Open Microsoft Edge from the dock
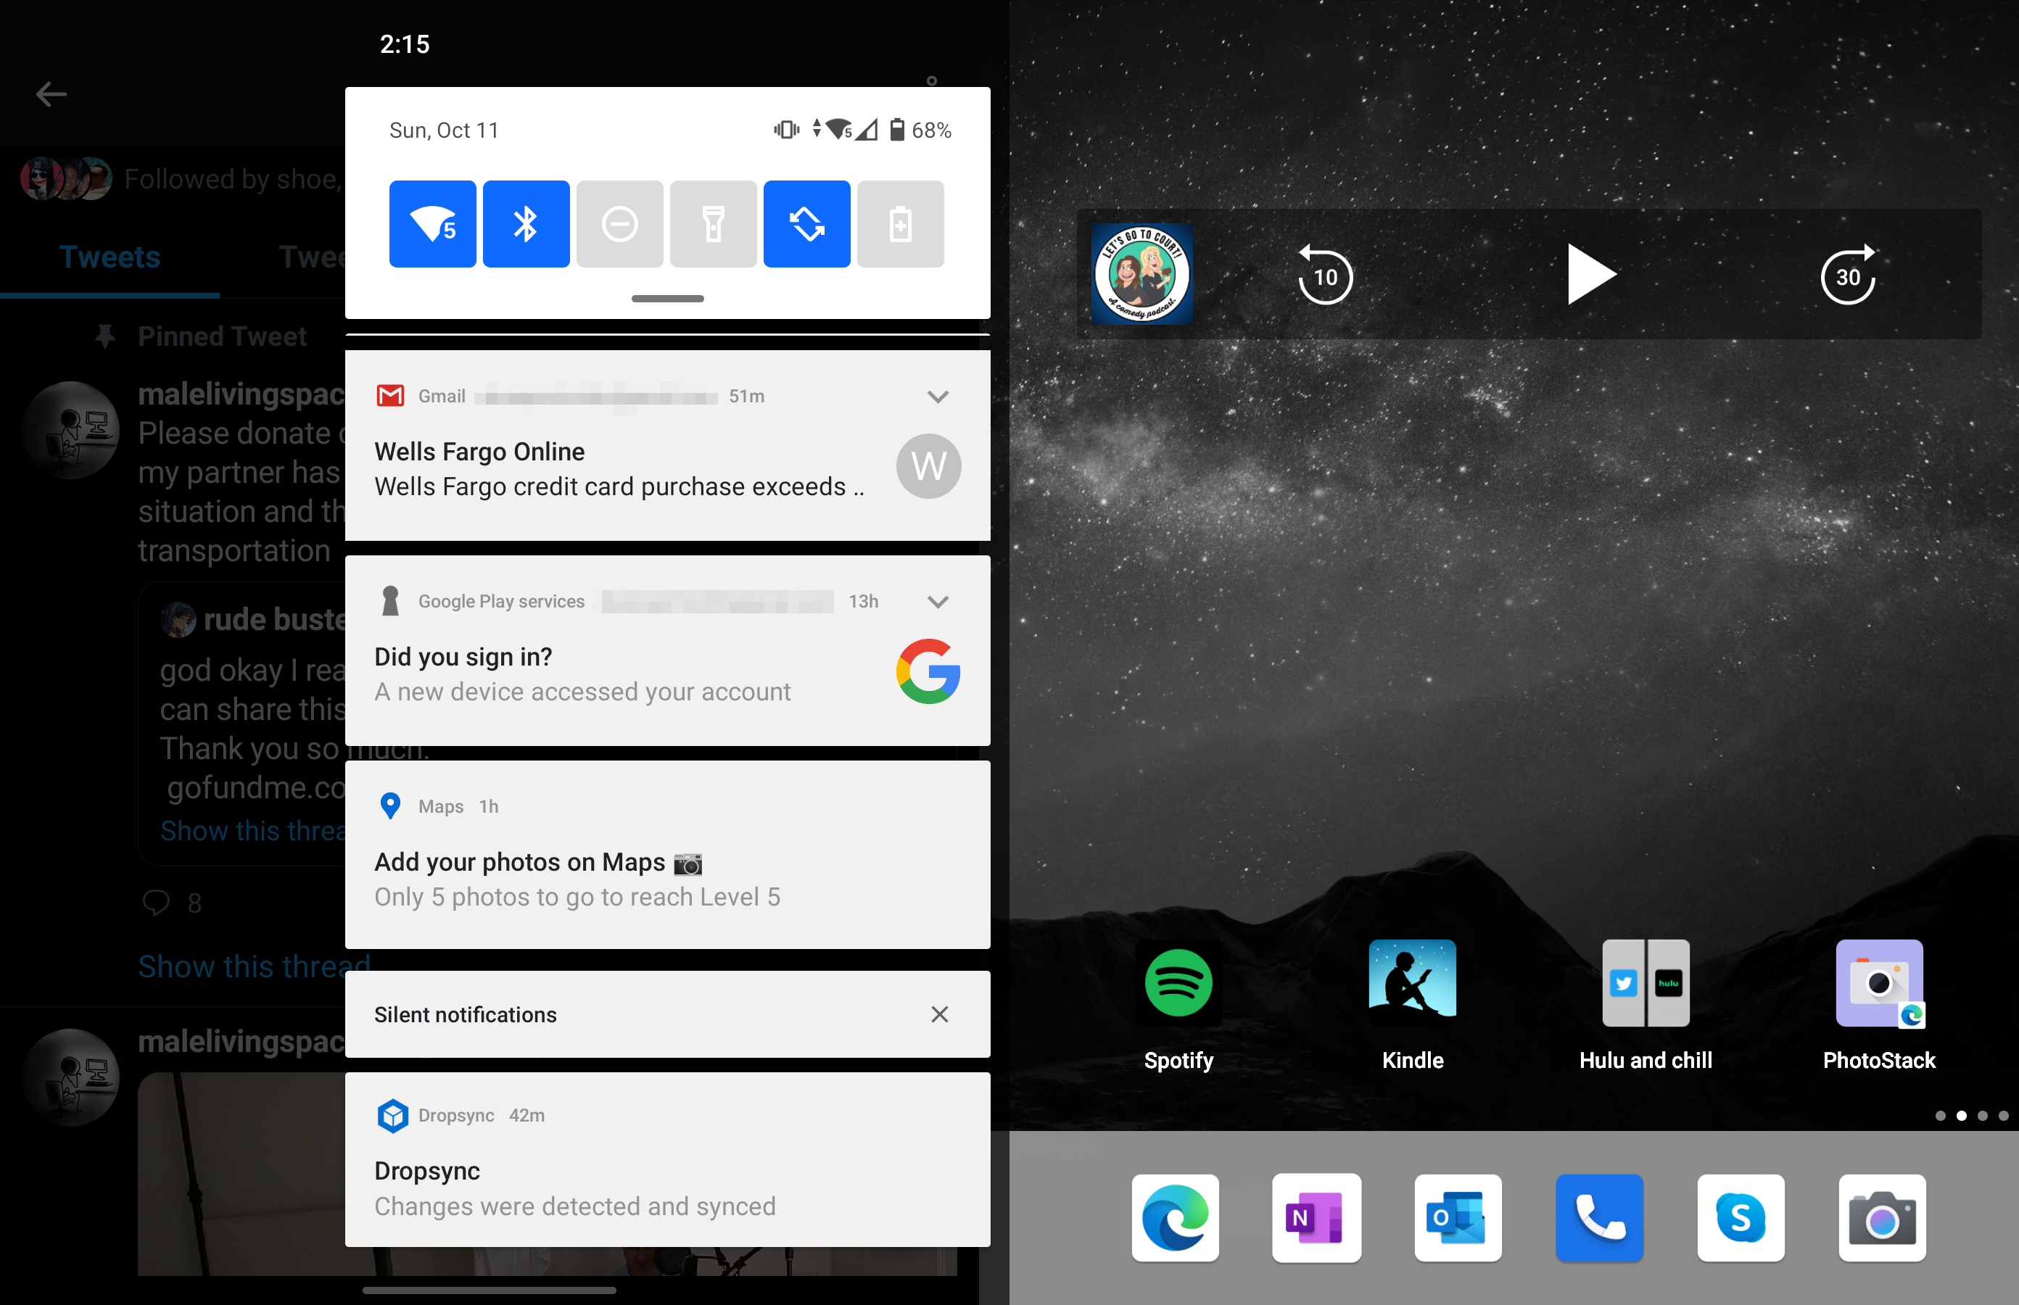Viewport: 2019px width, 1305px height. pos(1175,1218)
